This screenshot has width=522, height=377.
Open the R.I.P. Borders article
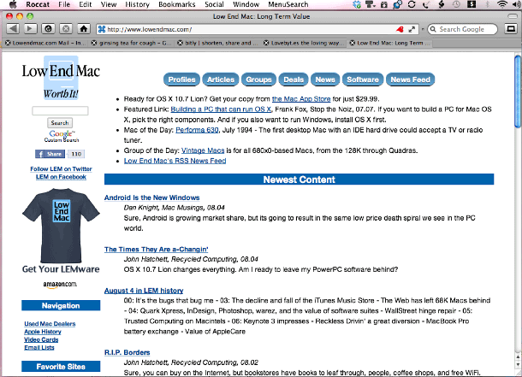tap(128, 352)
